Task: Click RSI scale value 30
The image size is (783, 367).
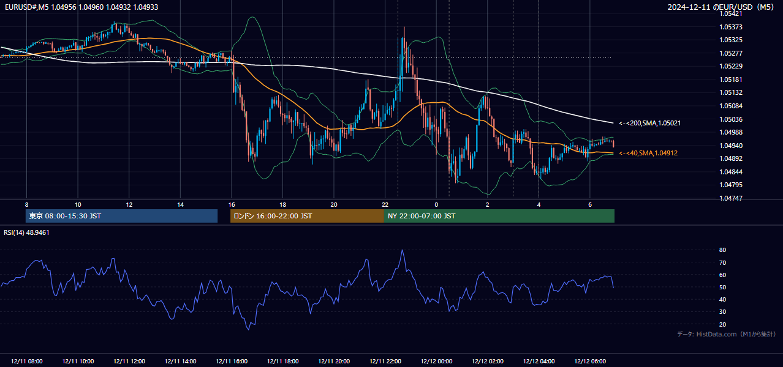Action: (x=723, y=311)
